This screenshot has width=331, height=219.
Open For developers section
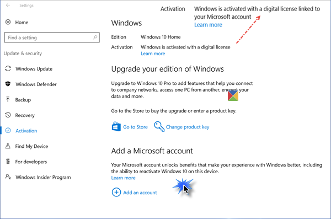pos(31,162)
